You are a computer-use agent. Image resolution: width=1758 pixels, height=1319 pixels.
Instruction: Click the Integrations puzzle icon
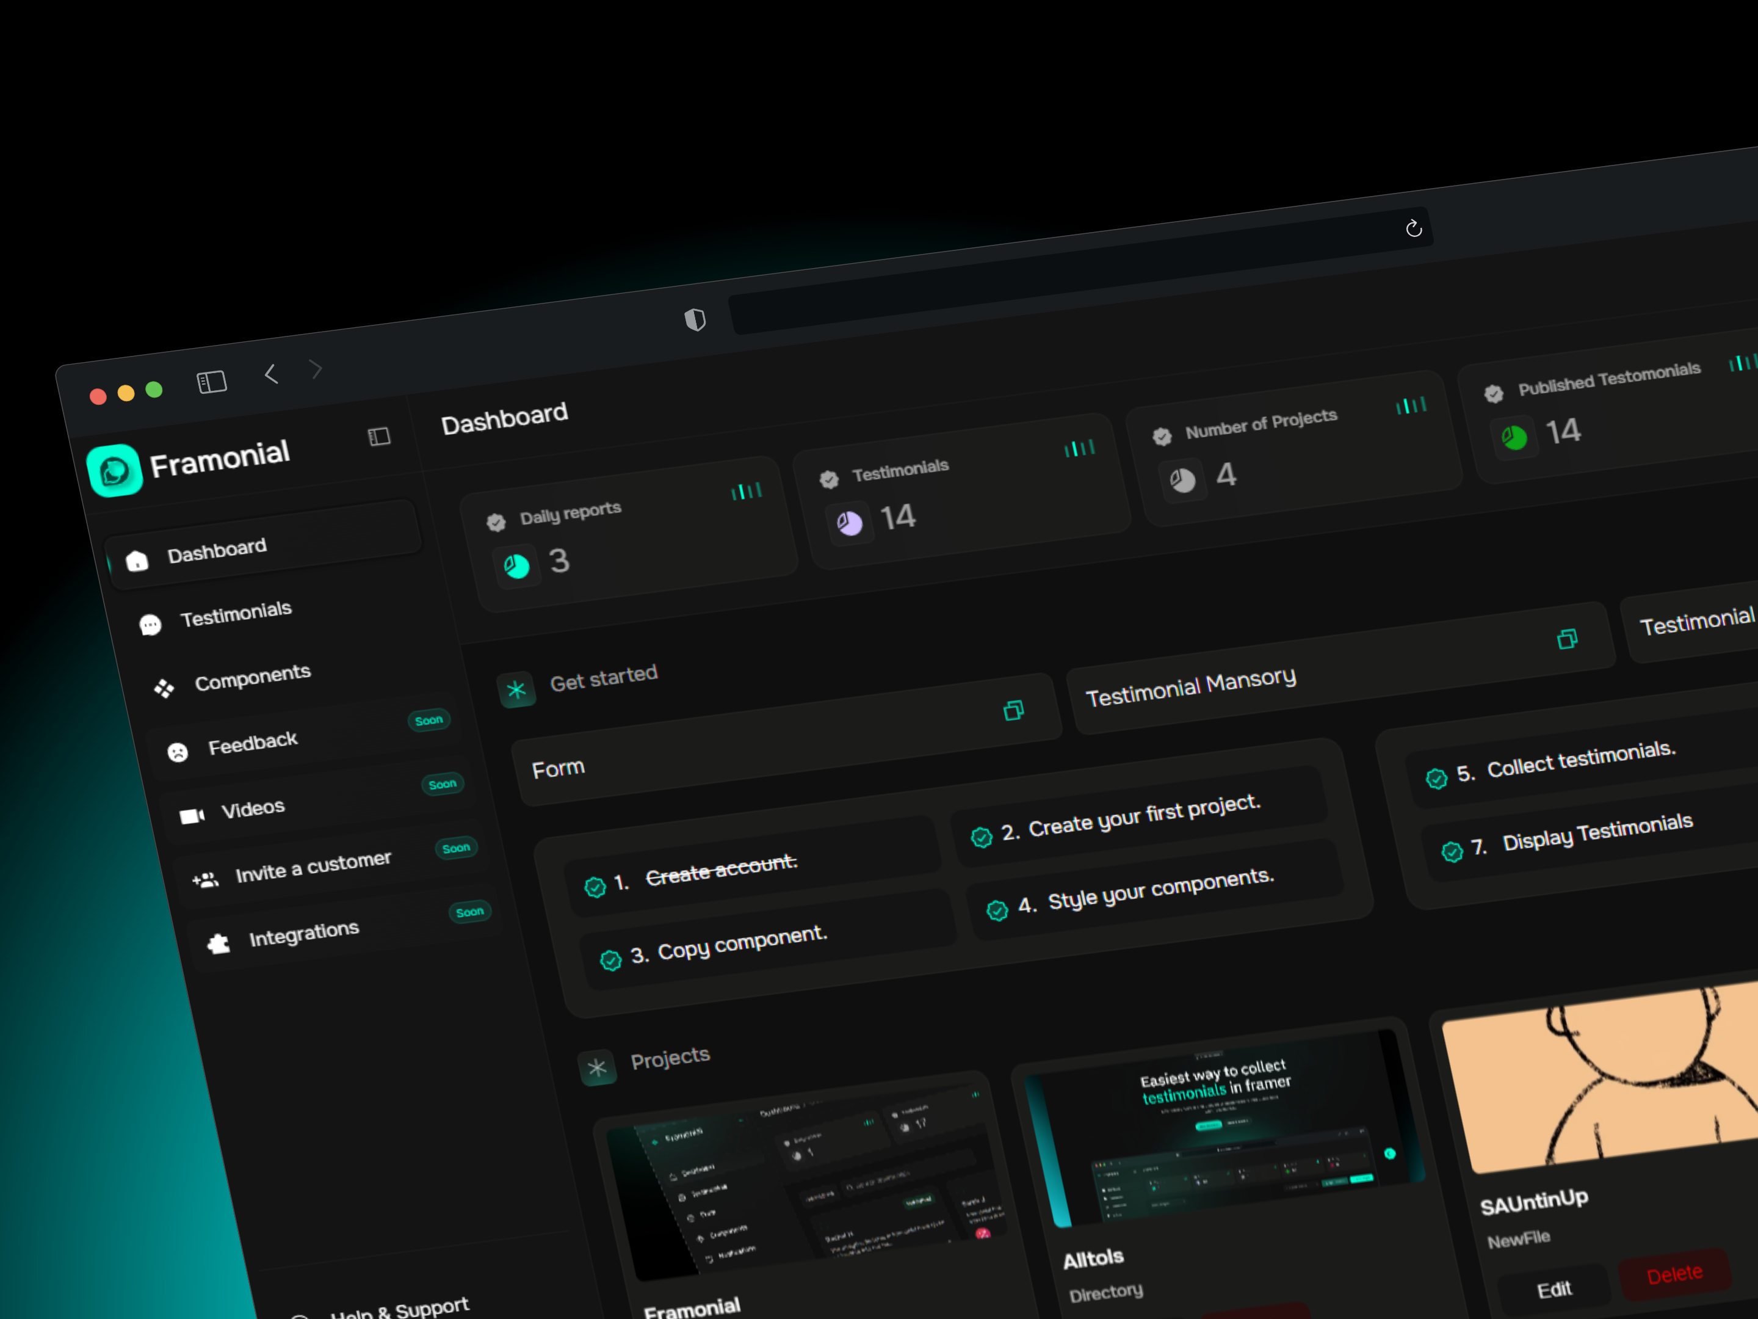219,943
